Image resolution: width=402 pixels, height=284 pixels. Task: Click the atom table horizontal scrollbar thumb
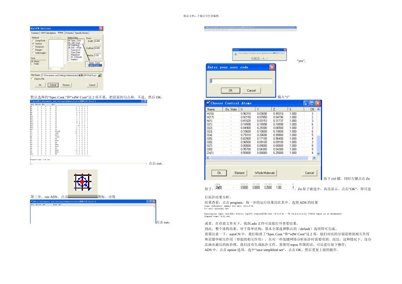click(x=259, y=158)
